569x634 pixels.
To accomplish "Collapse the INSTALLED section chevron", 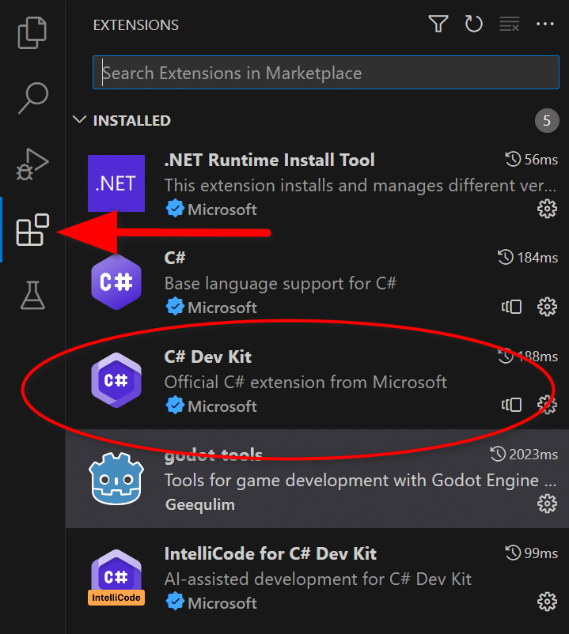I will click(79, 119).
